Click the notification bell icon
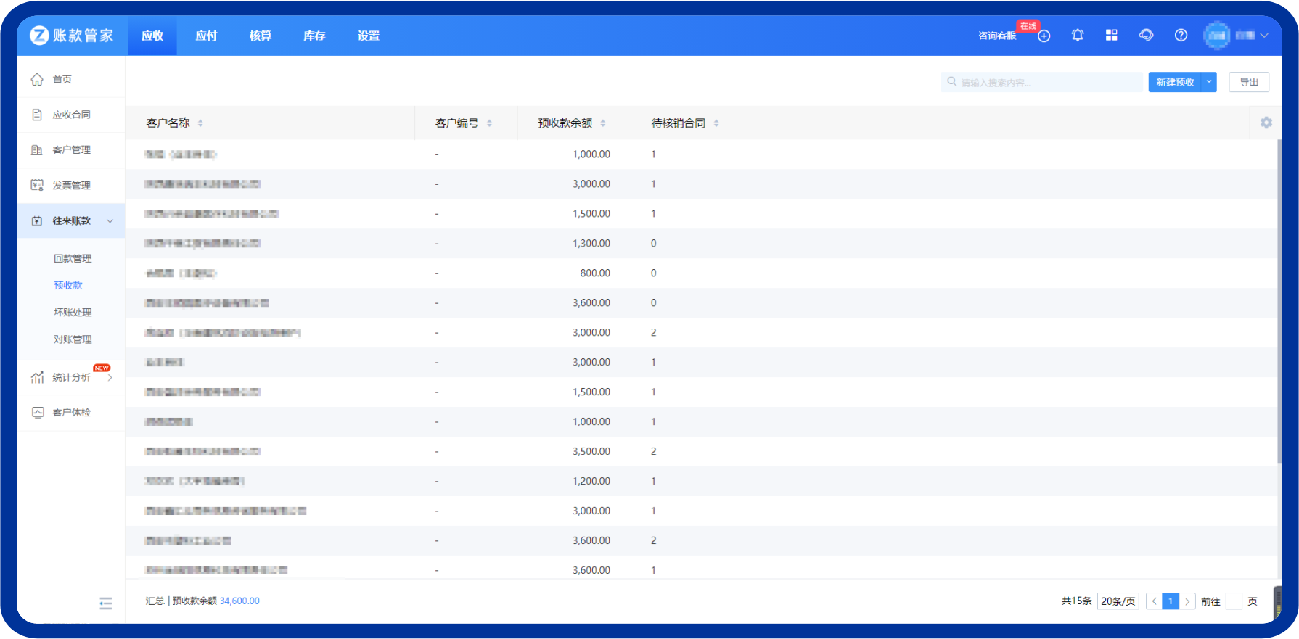The height and width of the screenshot is (639, 1299). tap(1077, 36)
